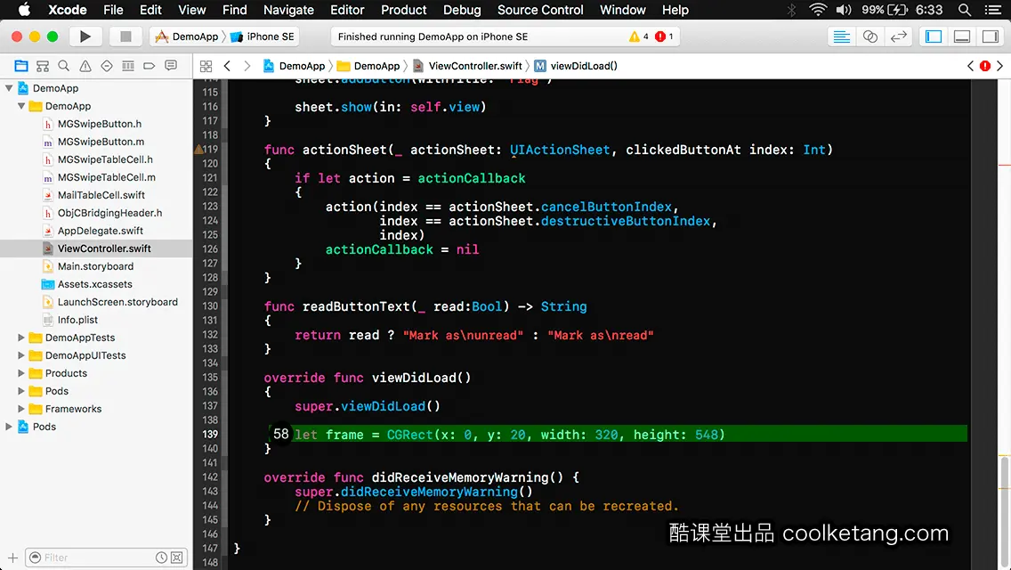The image size is (1011, 570).
Task: Open the Xcode File menu
Action: [x=113, y=10]
